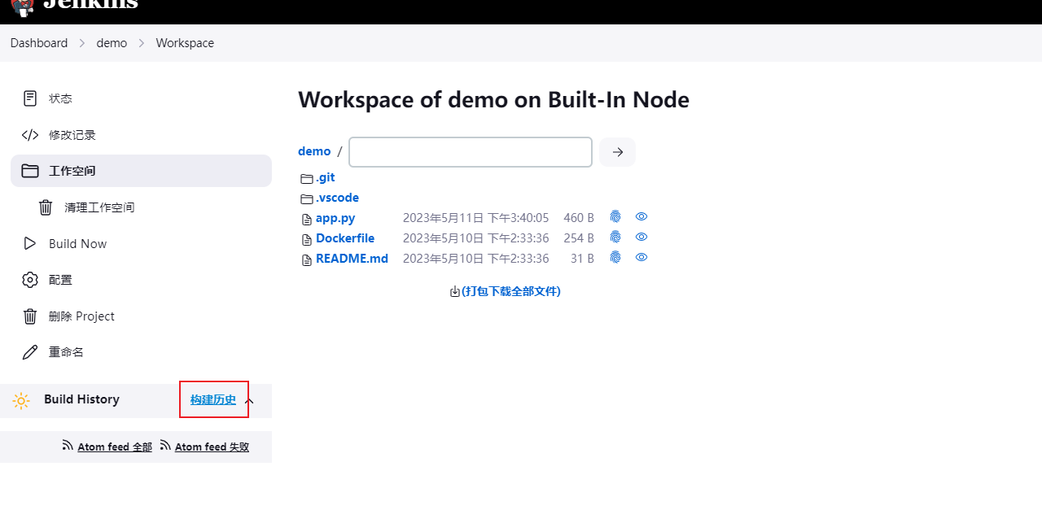Click the gear icon for 配置
The width and height of the screenshot is (1042, 523).
(x=30, y=280)
